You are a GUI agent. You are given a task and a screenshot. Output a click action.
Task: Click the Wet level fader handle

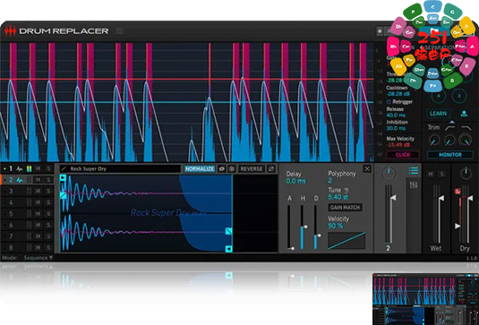(441, 199)
